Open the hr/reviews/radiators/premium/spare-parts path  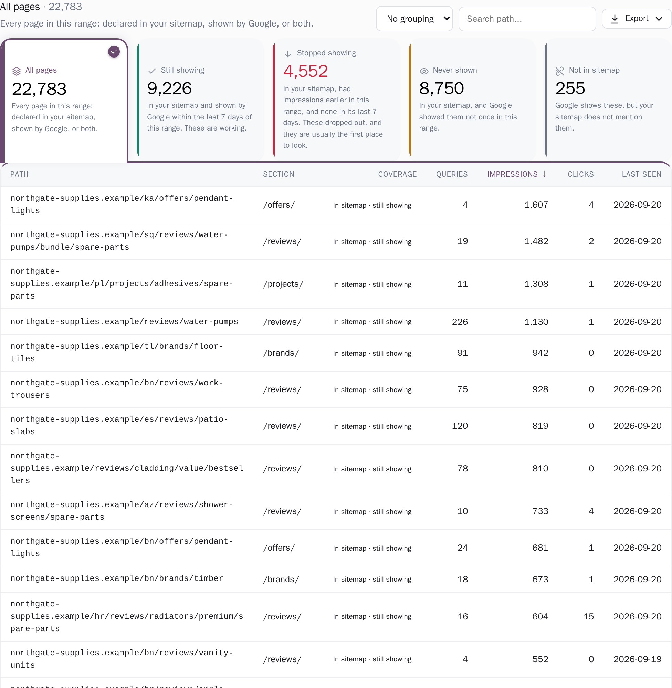pyautogui.click(x=127, y=616)
